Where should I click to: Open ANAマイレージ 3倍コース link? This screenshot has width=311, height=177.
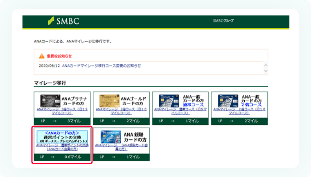coord(62,111)
